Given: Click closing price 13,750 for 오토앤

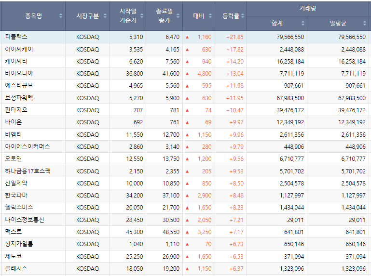Looking at the screenshot, I should pos(171,159).
